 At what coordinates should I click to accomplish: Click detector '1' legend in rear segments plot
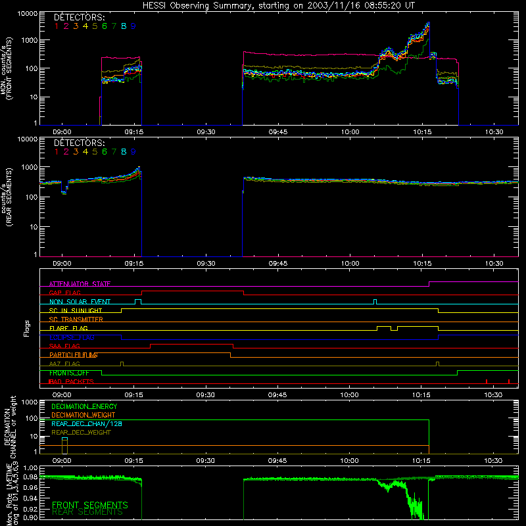(x=57, y=152)
